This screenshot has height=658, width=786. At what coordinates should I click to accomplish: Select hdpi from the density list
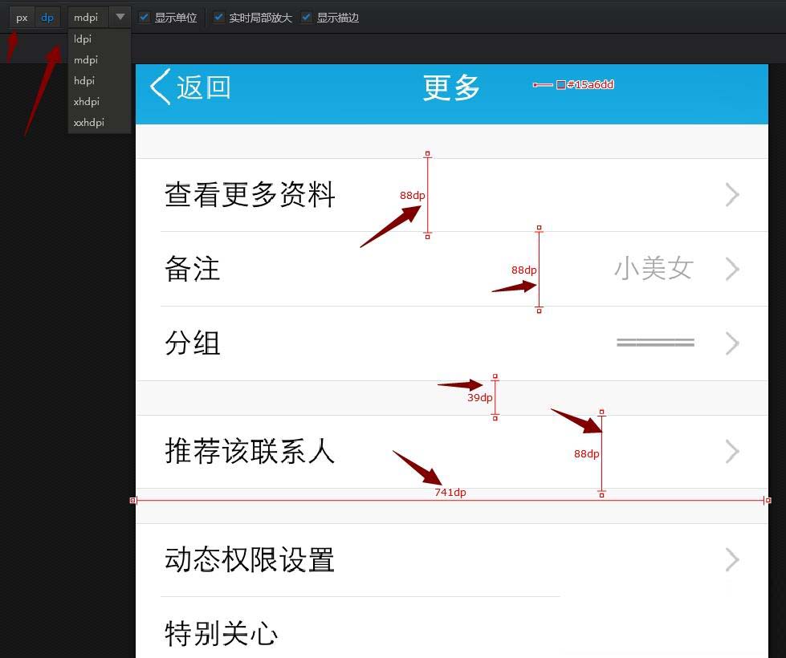(x=83, y=80)
